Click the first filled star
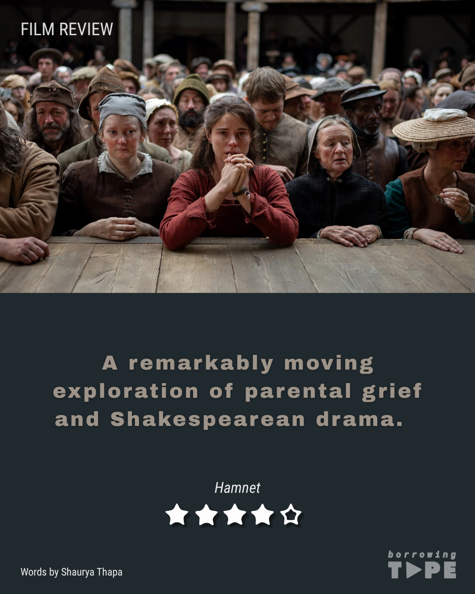475x594 pixels. coord(177,514)
